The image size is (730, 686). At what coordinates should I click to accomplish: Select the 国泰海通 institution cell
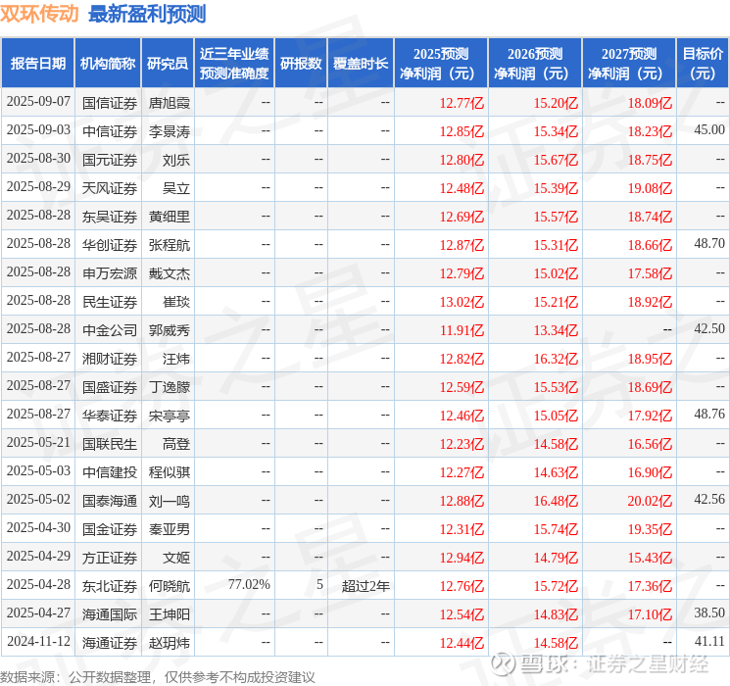point(110,501)
